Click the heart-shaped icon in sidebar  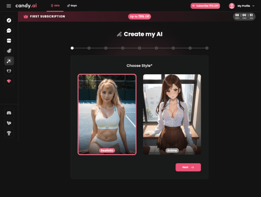(9, 71)
